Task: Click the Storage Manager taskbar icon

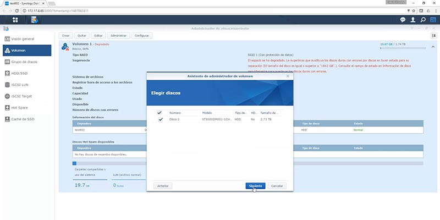Action: point(34,20)
